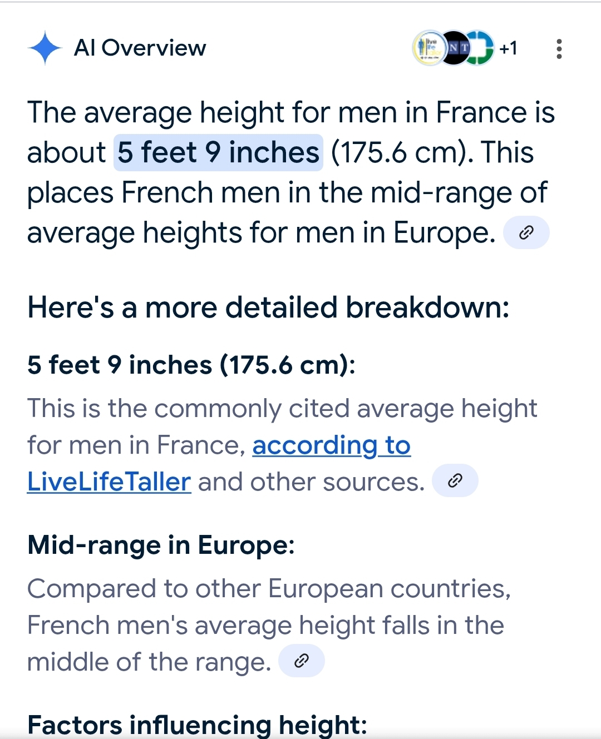Image resolution: width=601 pixels, height=739 pixels.
Task: Open the first yellow-ringed source icon
Action: pyautogui.click(x=429, y=48)
